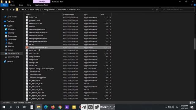Refresh the current folder
The height and width of the screenshot is (110, 196).
157,9
